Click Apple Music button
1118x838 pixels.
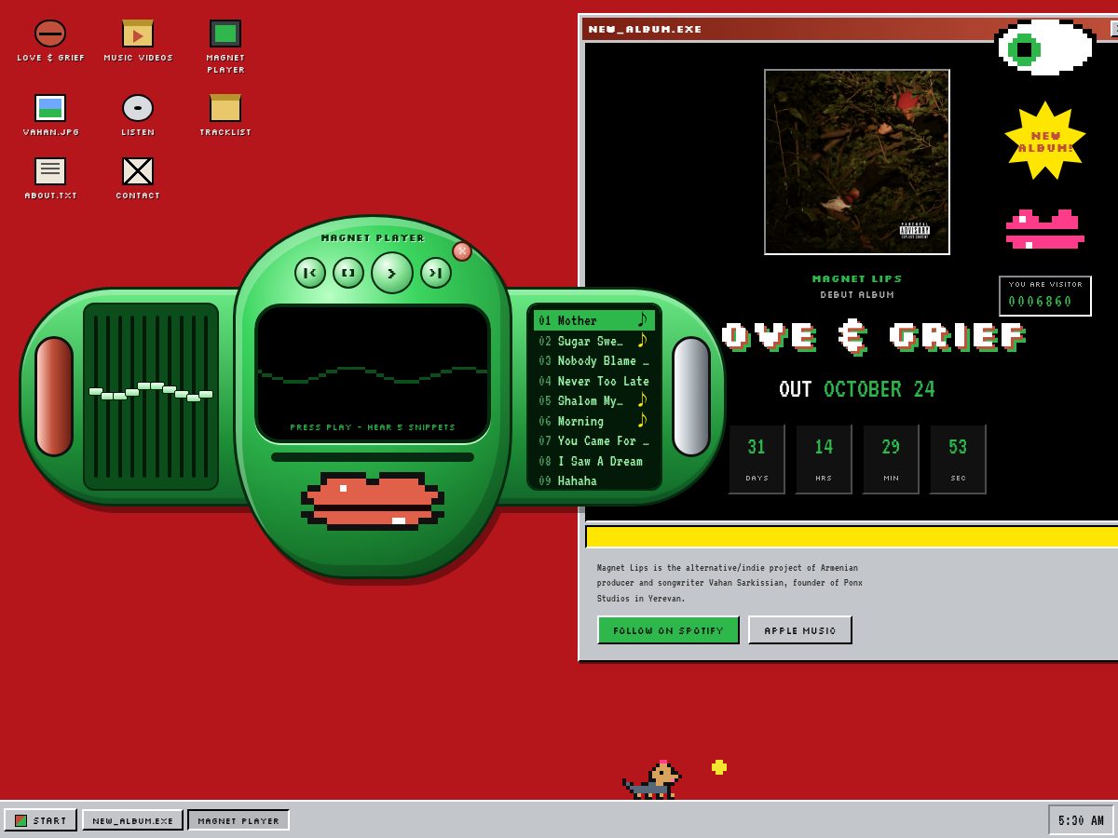coord(800,629)
